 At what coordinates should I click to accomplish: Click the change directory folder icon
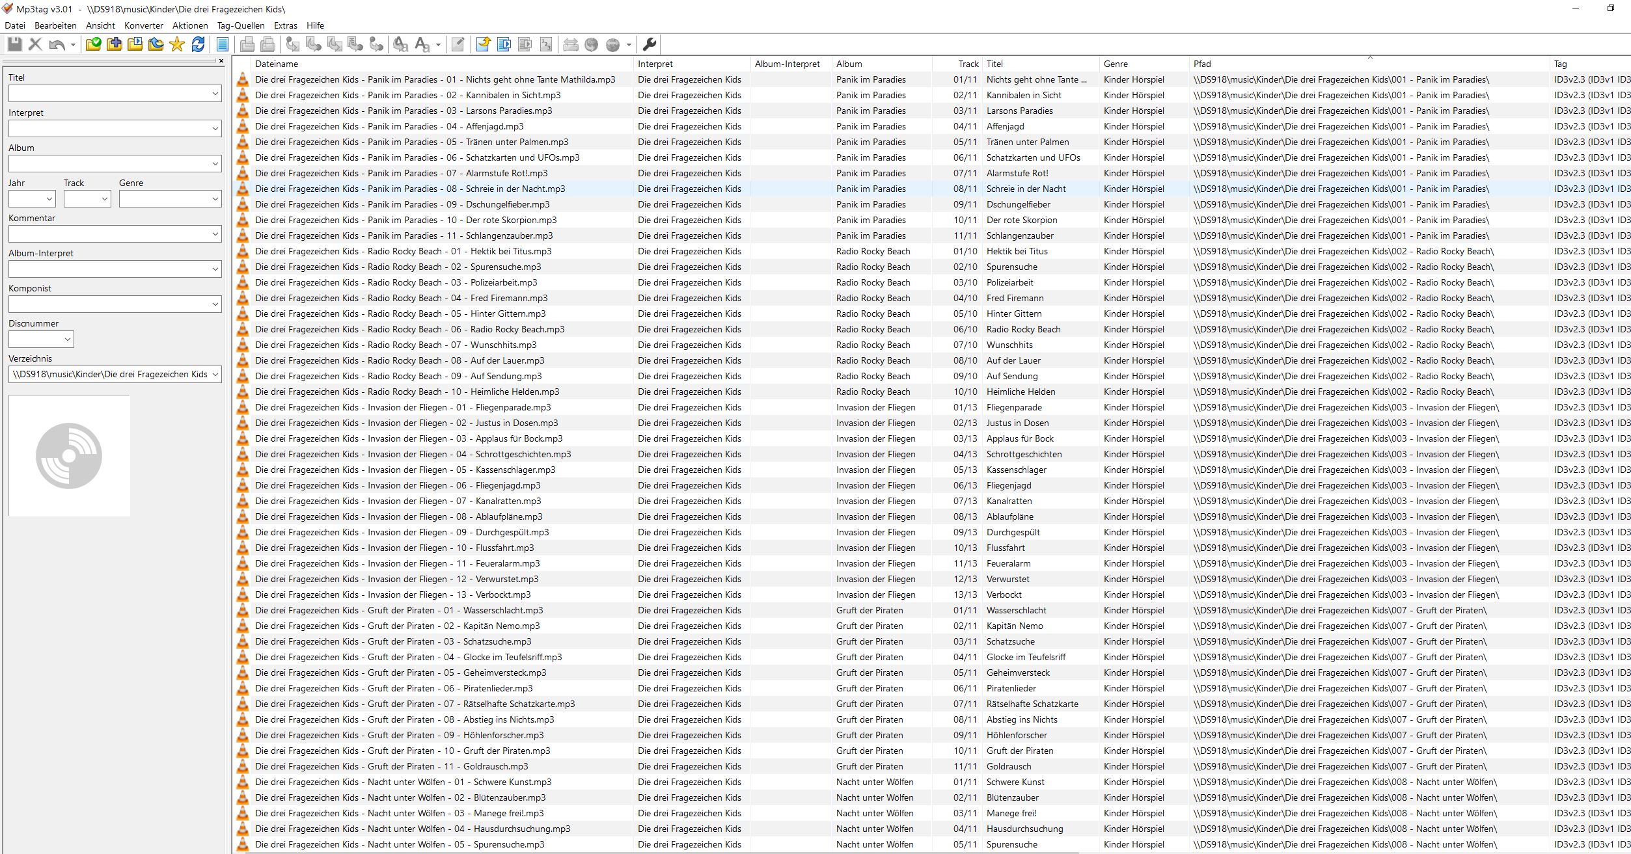point(93,44)
